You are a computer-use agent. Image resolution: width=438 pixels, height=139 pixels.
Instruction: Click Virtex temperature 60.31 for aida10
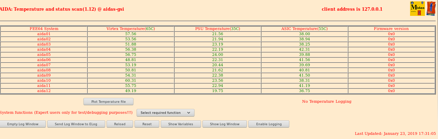pos(131,80)
